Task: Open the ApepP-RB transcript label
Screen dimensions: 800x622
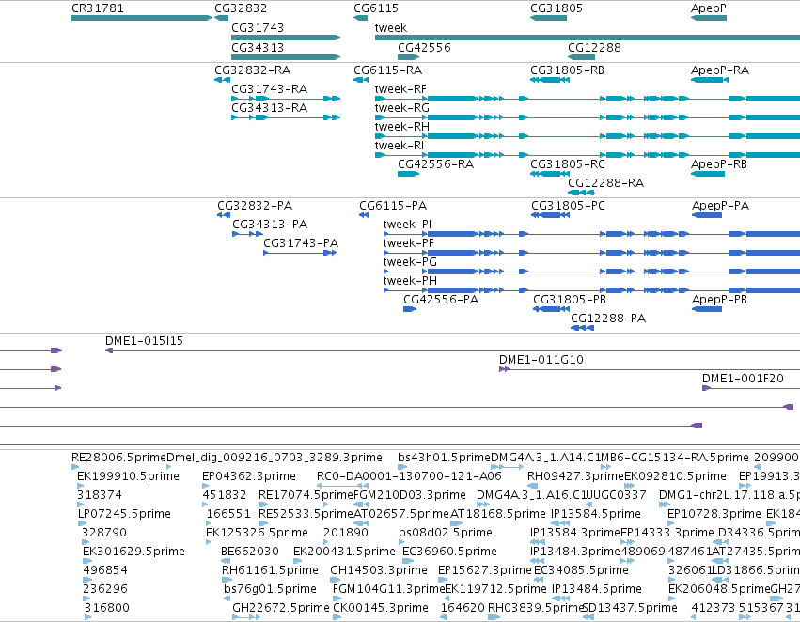Action: 719,164
